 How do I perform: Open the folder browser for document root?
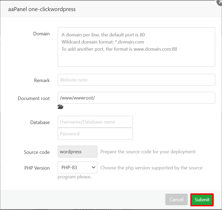(x=60, y=107)
